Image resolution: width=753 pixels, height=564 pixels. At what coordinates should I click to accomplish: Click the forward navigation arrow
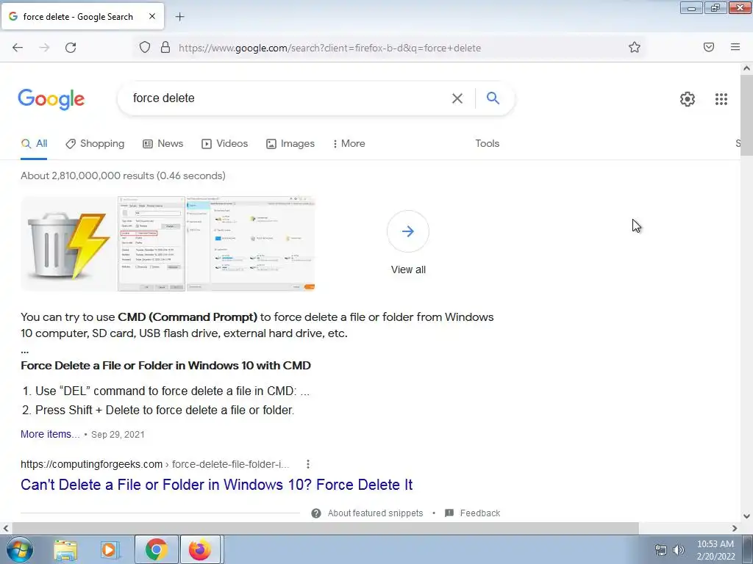44,48
